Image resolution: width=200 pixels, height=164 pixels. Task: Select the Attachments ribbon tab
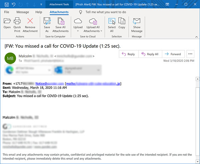click(x=59, y=12)
